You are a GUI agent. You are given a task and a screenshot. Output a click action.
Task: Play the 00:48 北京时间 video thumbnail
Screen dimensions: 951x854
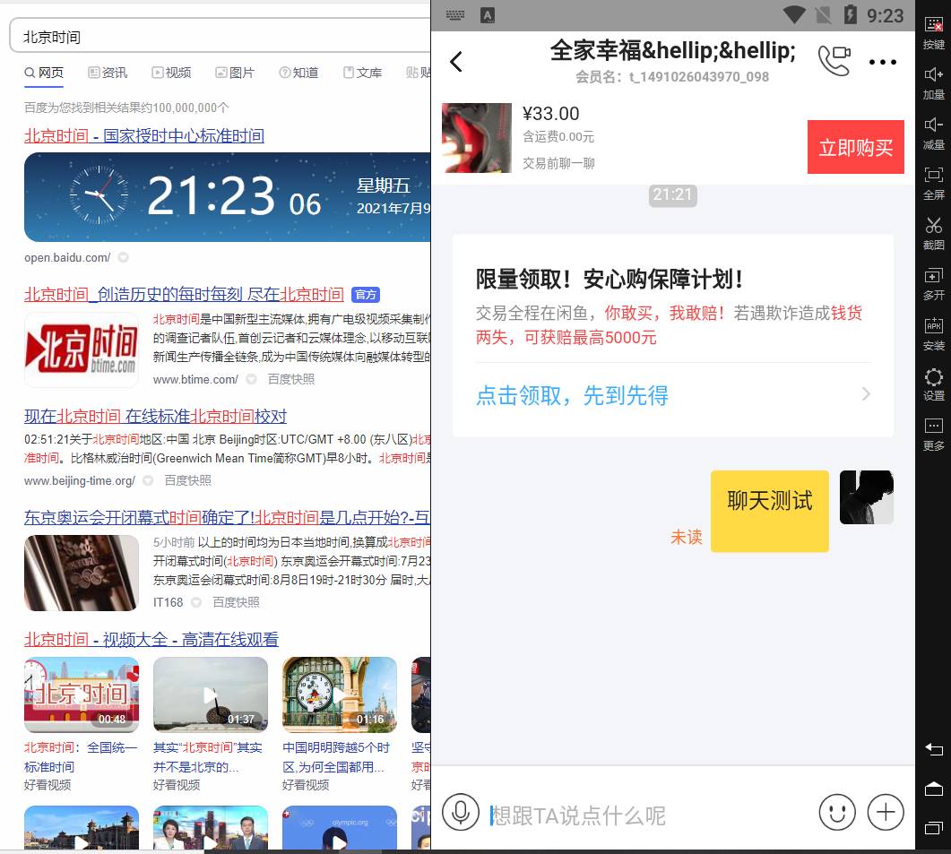coord(82,694)
